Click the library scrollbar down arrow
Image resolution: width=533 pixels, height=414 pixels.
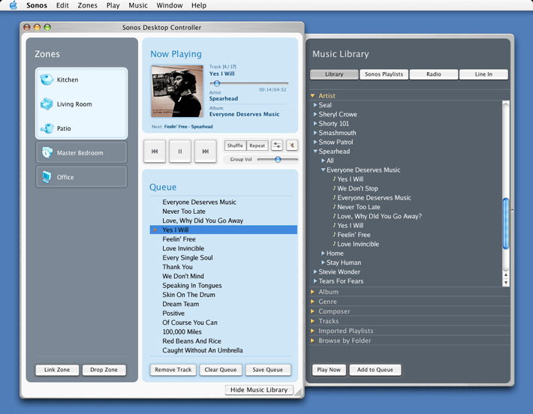tap(506, 283)
